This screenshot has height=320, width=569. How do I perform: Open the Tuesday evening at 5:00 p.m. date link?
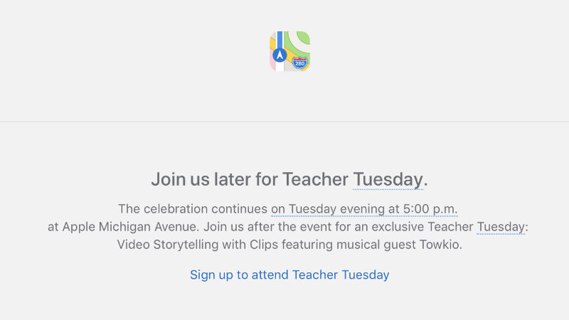[x=364, y=209]
